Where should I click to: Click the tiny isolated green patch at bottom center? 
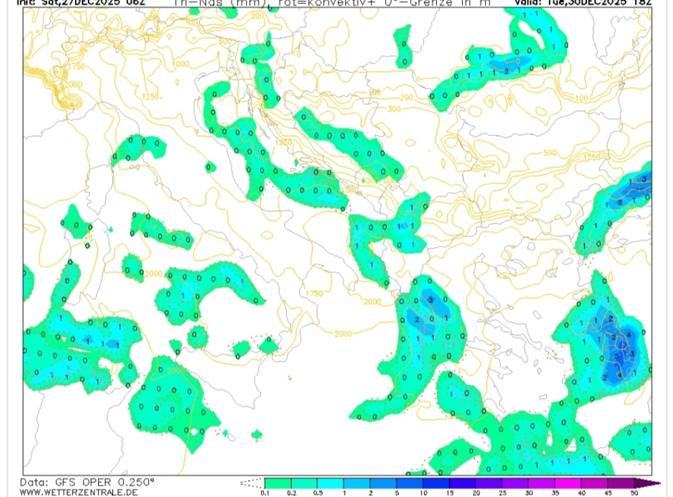(x=256, y=434)
